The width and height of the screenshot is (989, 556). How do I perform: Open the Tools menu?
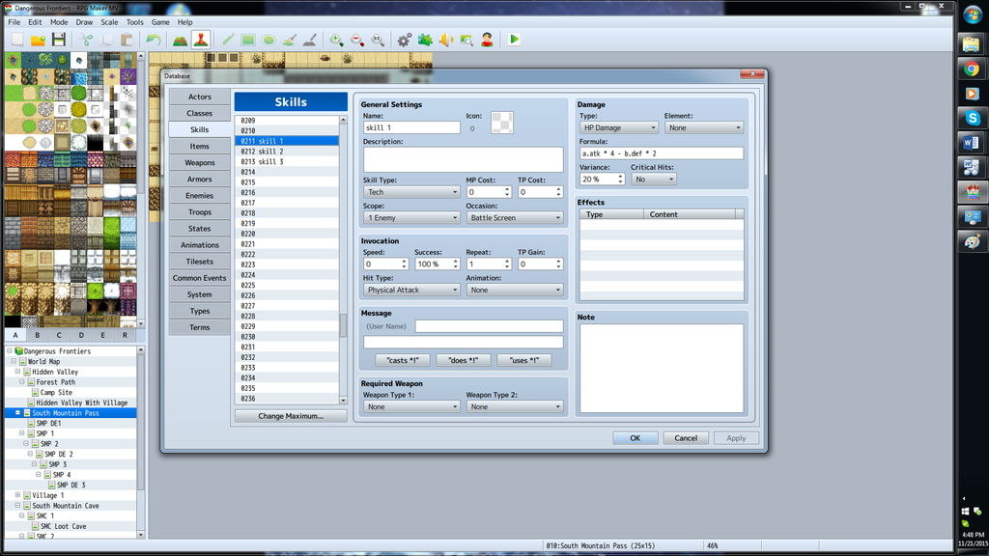(x=134, y=22)
